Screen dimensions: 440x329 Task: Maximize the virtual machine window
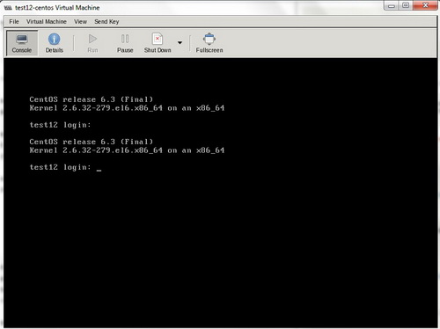(x=406, y=5)
